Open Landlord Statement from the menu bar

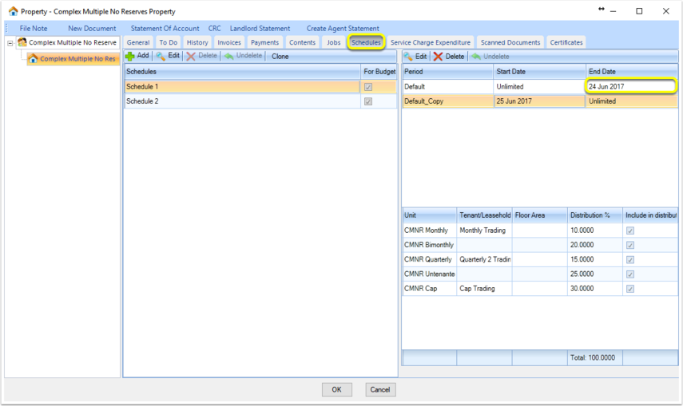click(260, 28)
